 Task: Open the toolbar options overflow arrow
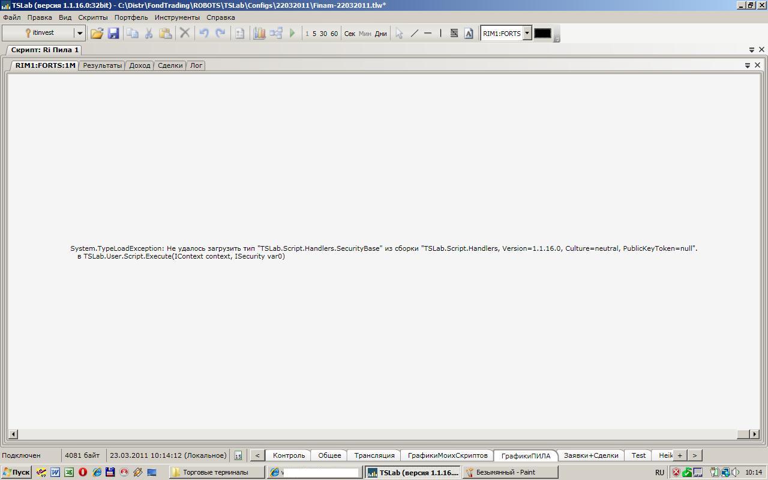[557, 39]
